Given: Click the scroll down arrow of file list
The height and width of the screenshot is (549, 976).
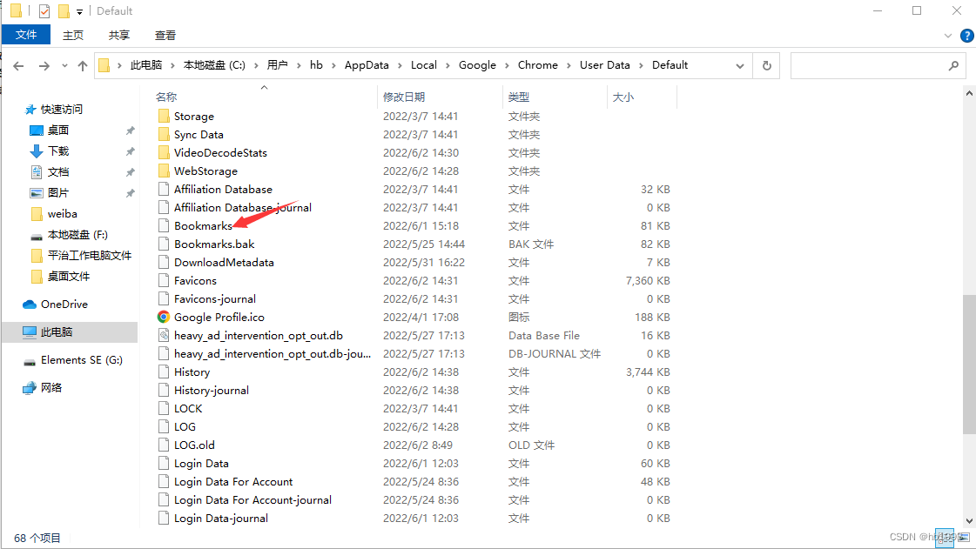Looking at the screenshot, I should coord(969,521).
